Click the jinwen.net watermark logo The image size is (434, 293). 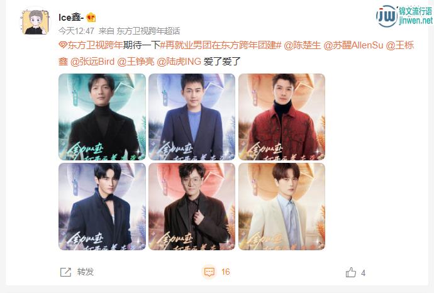pos(404,16)
